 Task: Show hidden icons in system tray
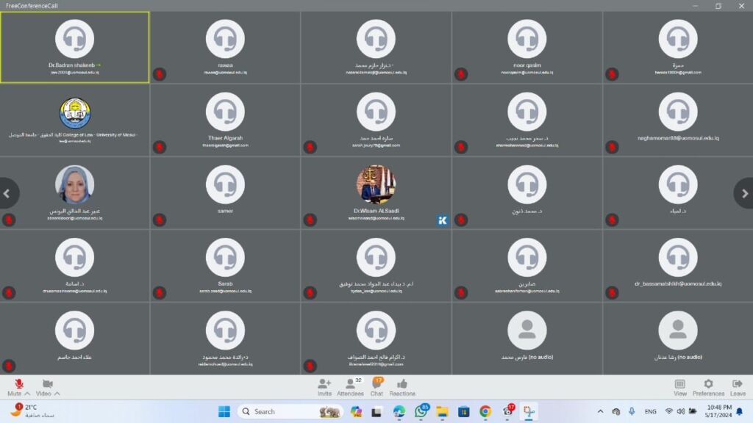click(x=600, y=411)
